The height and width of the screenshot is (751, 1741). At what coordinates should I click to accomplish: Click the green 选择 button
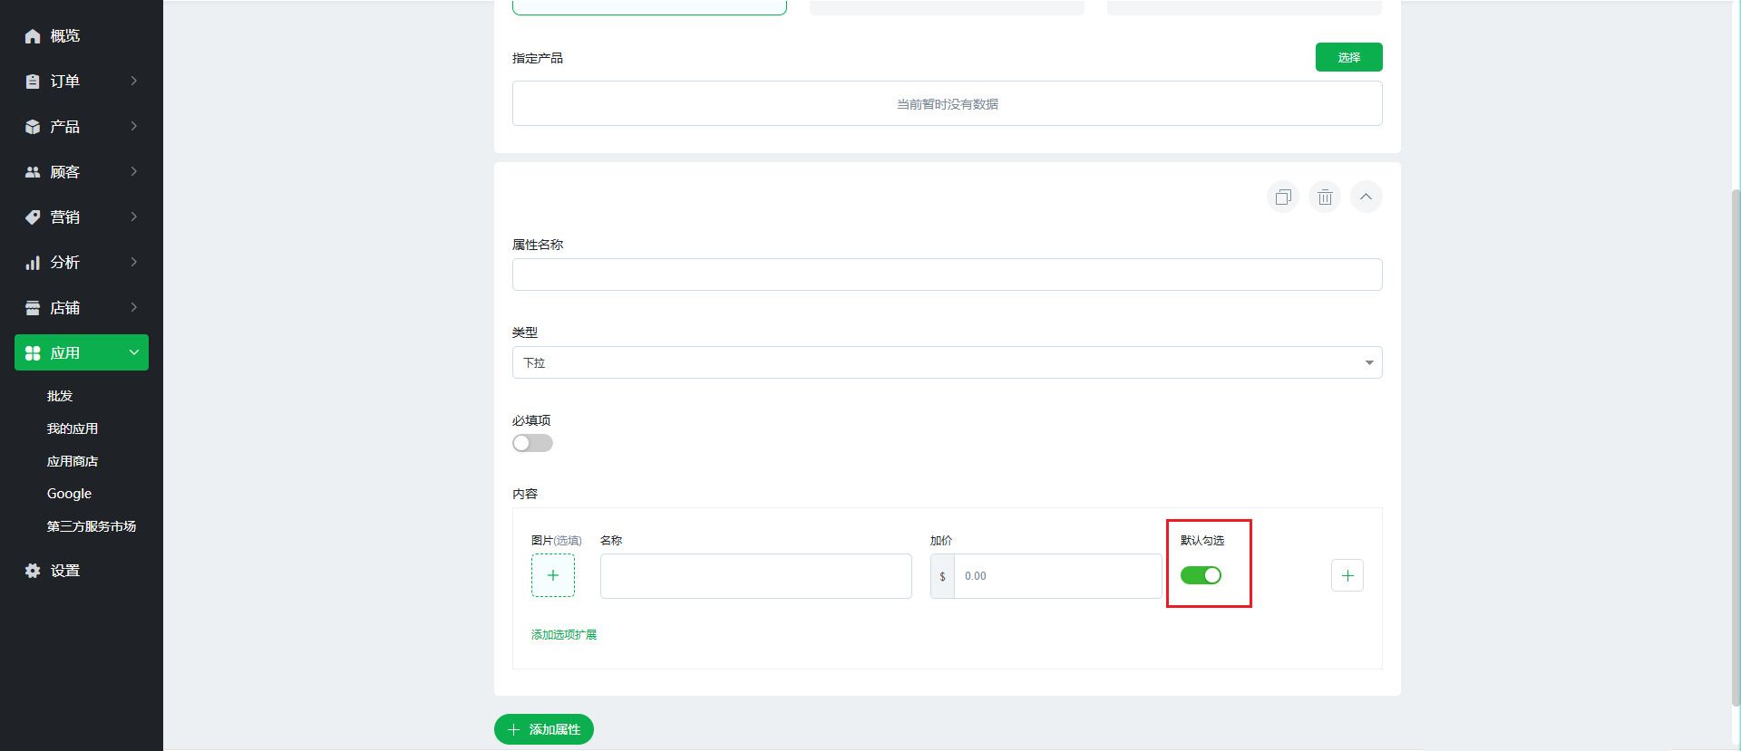pos(1348,57)
